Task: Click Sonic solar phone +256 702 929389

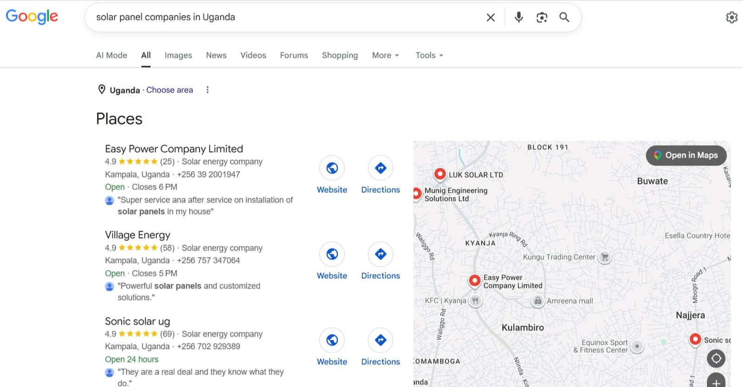Action: 209,346
